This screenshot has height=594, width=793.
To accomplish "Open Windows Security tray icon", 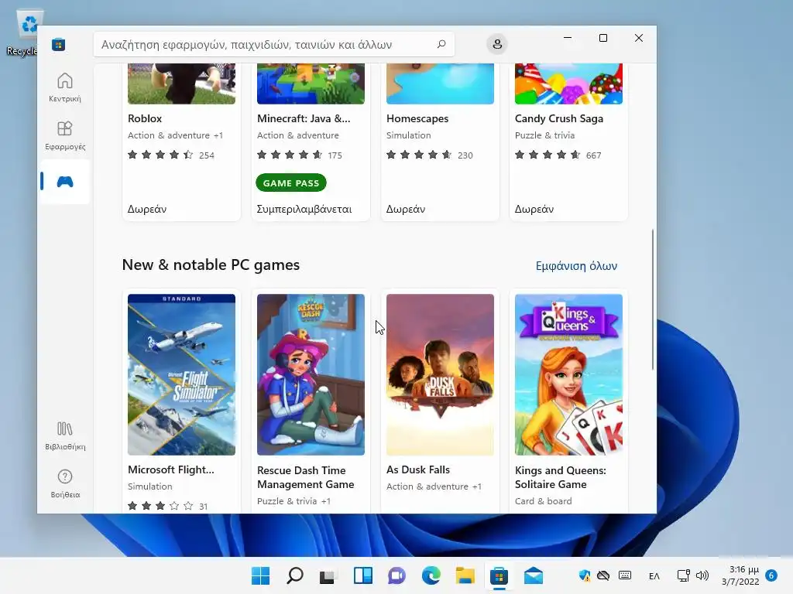I will (x=584, y=575).
